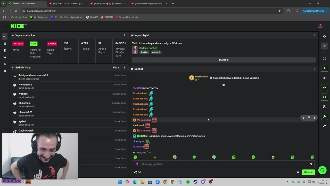Image resolution: width=330 pixels, height=186 pixels.
Task: Open Steam from the taskbar
Action: 195,182
